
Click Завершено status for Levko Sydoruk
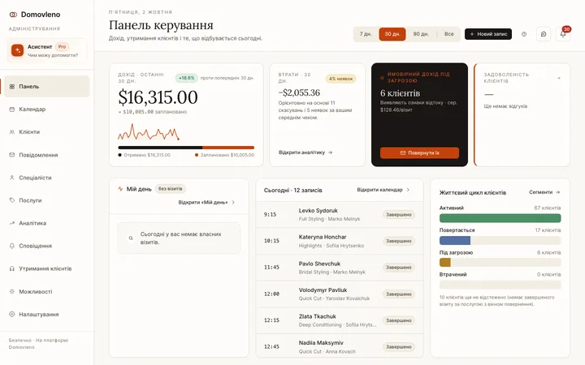pyautogui.click(x=398, y=214)
